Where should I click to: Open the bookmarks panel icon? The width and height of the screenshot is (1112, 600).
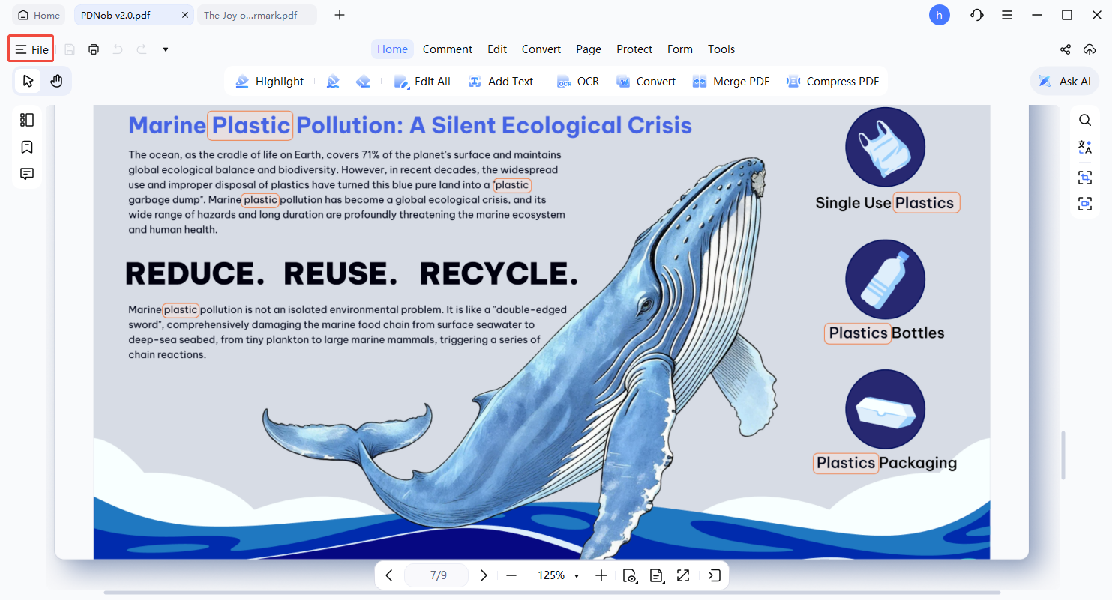(27, 147)
